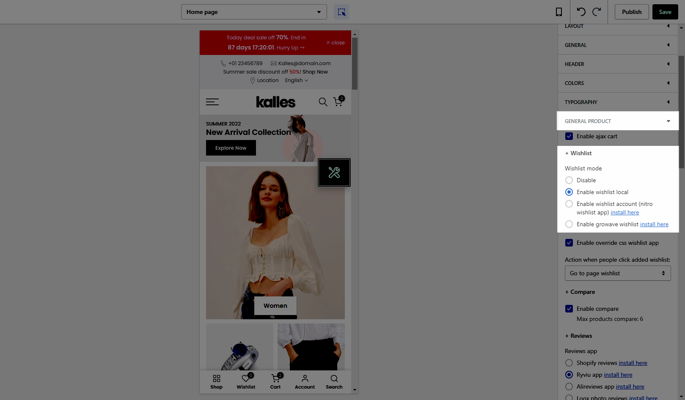Open the theme tools wrench icon
Screen dimensions: 685x400
(x=334, y=173)
